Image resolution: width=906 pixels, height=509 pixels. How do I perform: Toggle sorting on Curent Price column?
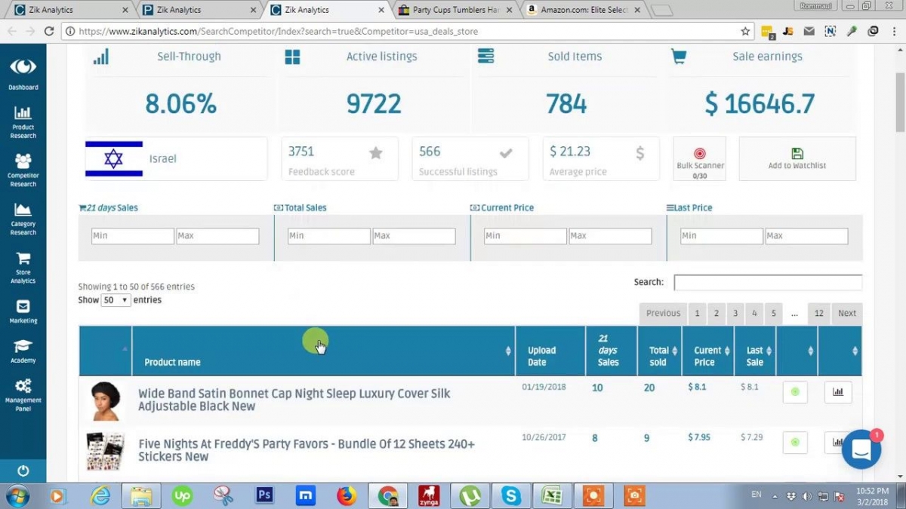[x=727, y=351]
